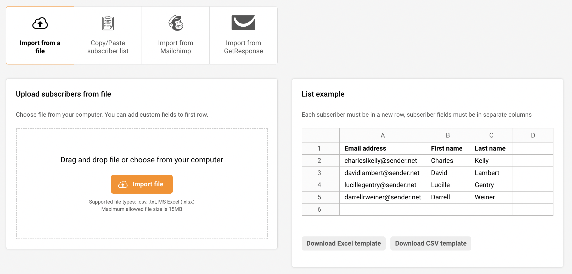Download the Excel template
572x274 pixels.
[x=343, y=243]
